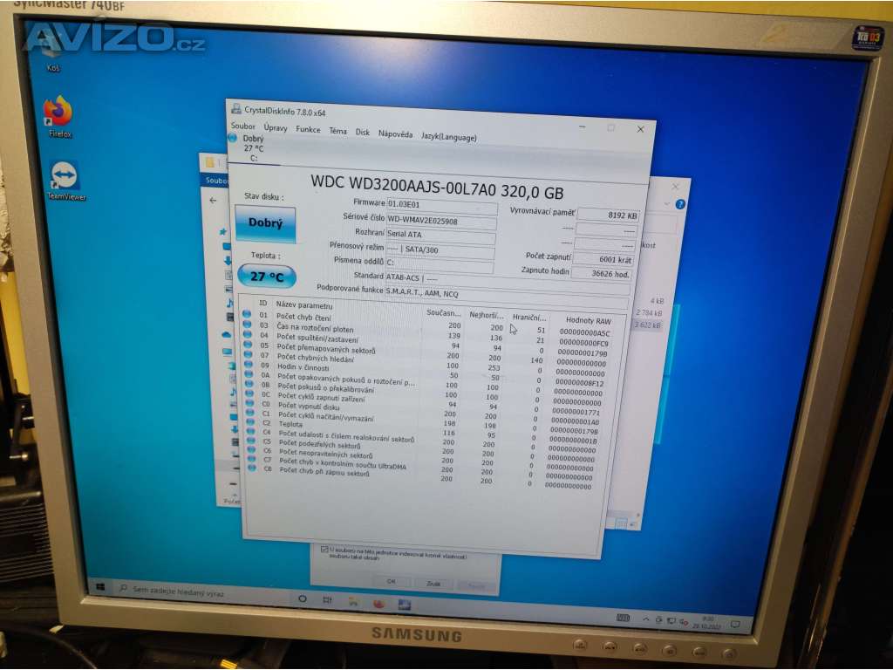
Task: Expand the ribbon chevron in Explorer window
Action: [666, 203]
